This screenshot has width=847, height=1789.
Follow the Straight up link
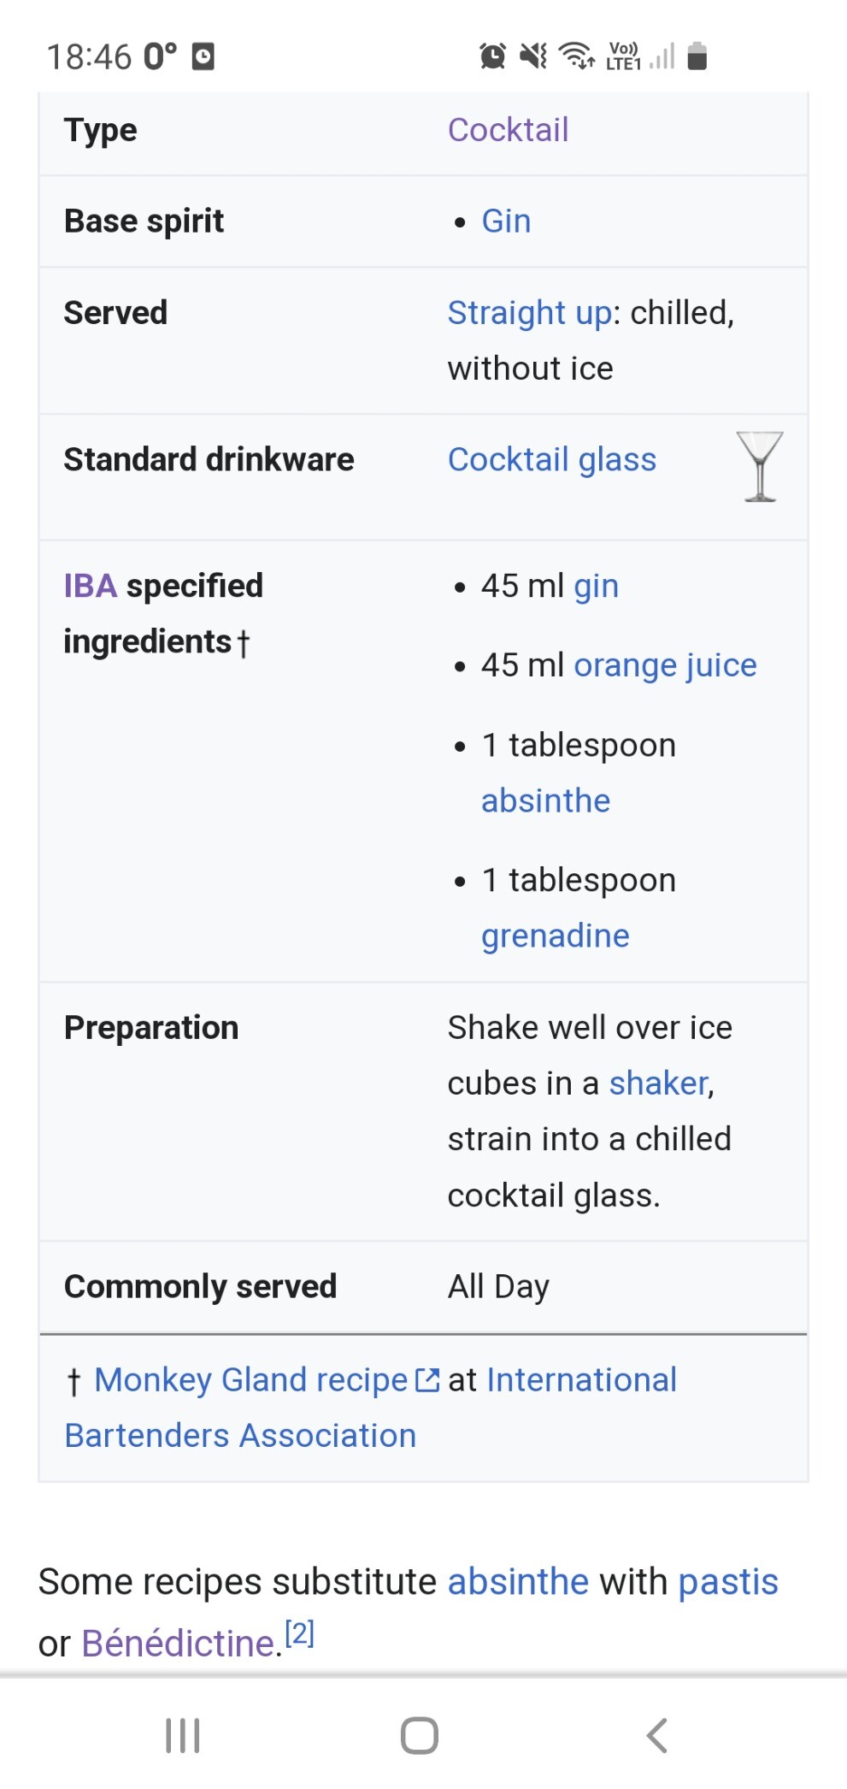[x=530, y=313]
